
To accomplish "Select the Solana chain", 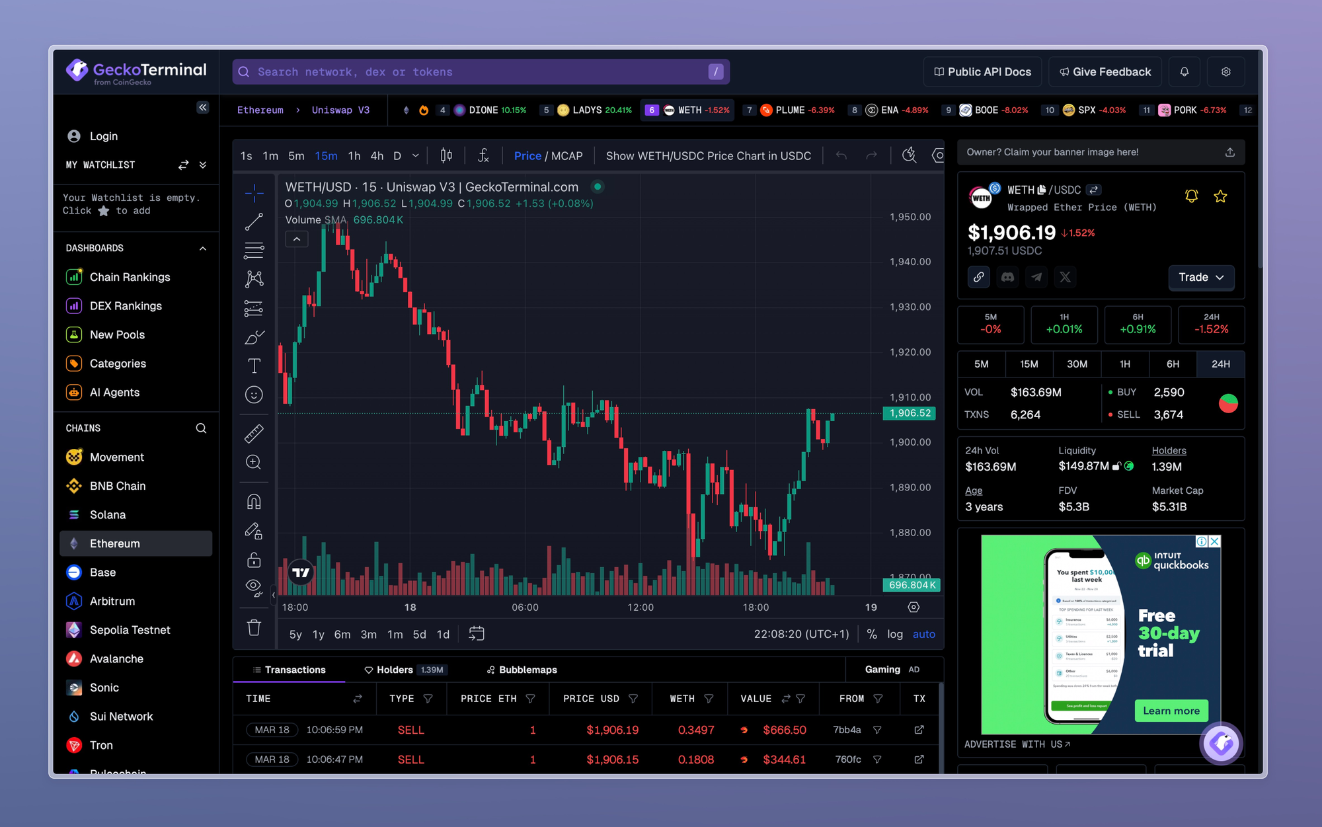I will click(107, 515).
